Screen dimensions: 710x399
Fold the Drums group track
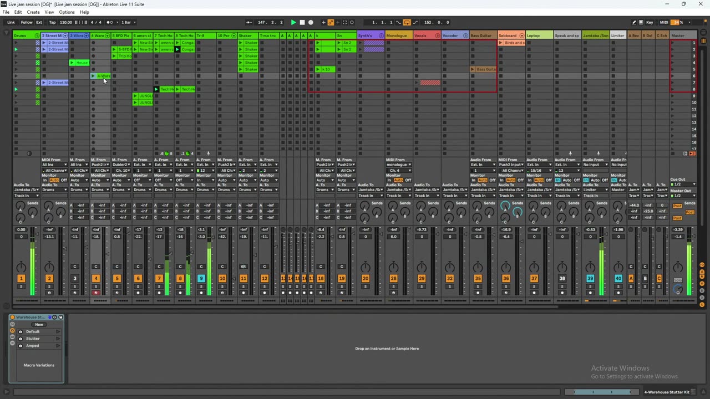37,35
